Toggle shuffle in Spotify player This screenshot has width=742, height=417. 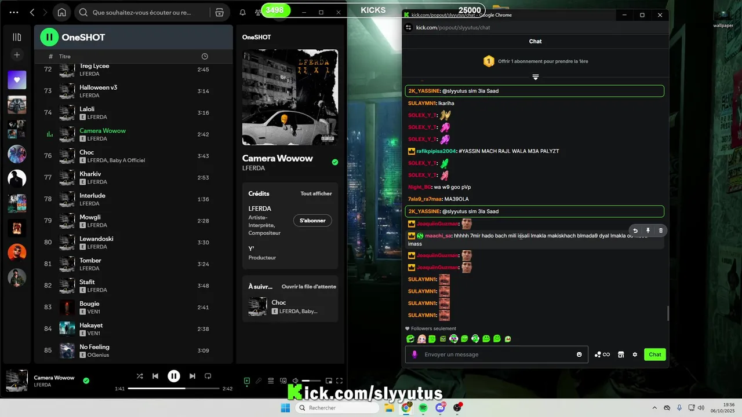tap(140, 376)
